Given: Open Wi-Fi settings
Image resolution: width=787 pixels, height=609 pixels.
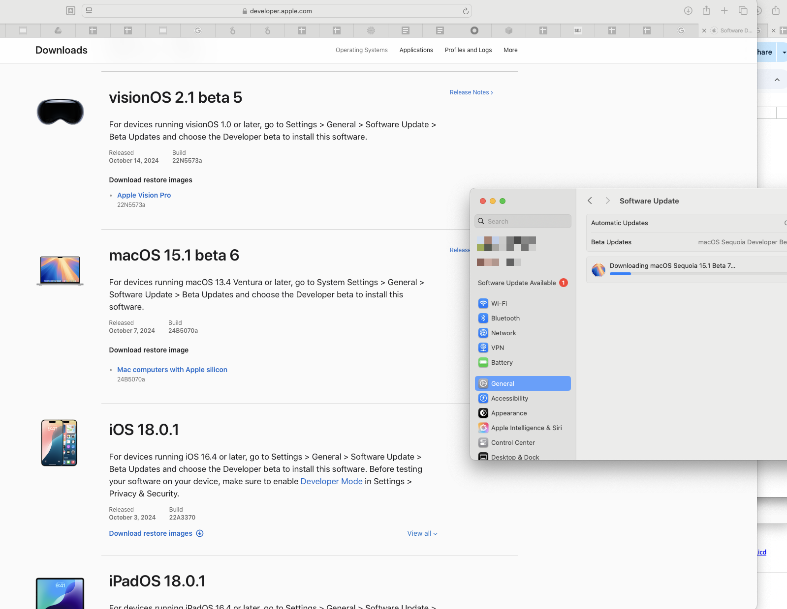Looking at the screenshot, I should pyautogui.click(x=523, y=303).
